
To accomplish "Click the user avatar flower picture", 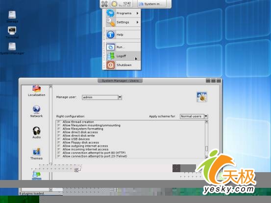I will click(202, 97).
